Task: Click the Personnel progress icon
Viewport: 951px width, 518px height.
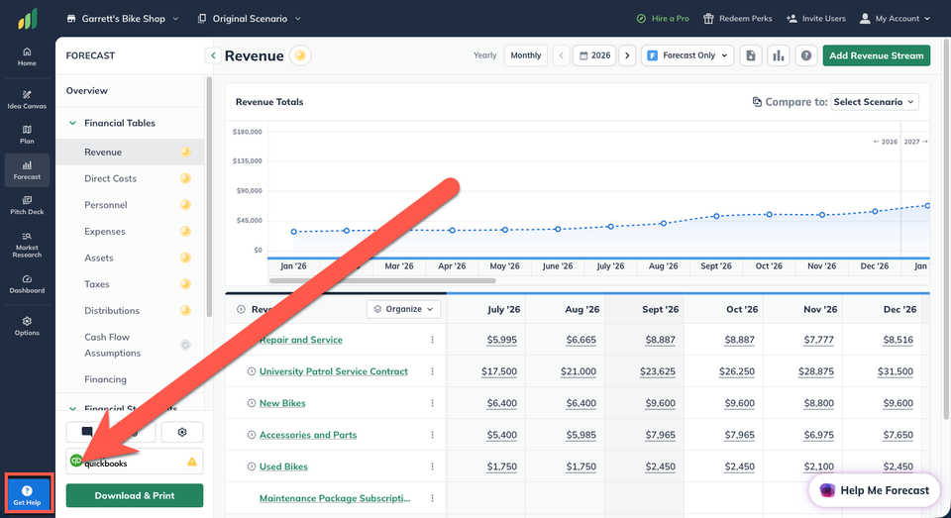Action: [x=185, y=204]
